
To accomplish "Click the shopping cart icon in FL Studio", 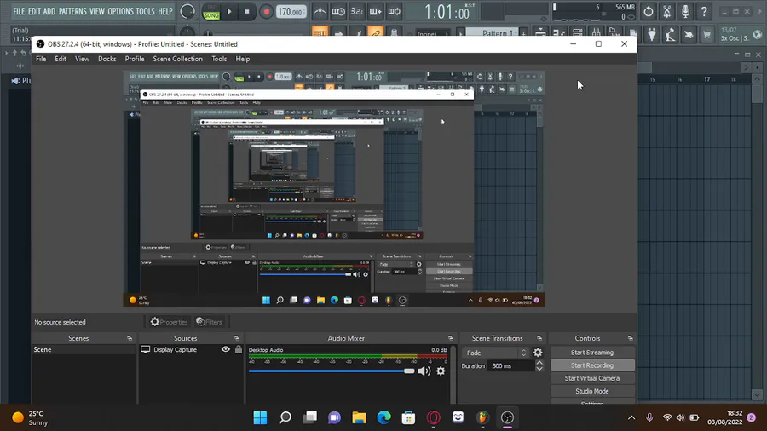I will (x=706, y=34).
